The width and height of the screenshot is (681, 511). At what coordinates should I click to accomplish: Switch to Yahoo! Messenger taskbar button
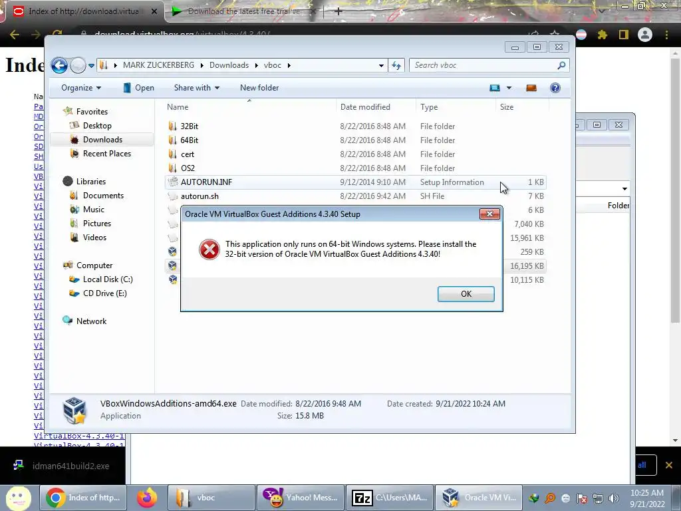[x=301, y=498]
